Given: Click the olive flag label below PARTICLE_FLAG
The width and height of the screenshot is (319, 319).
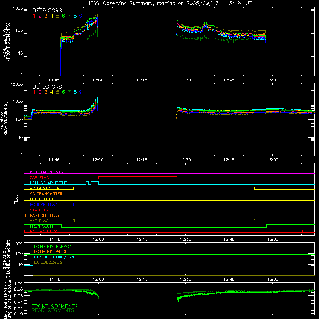Looking at the screenshot, I should (x=39, y=221).
